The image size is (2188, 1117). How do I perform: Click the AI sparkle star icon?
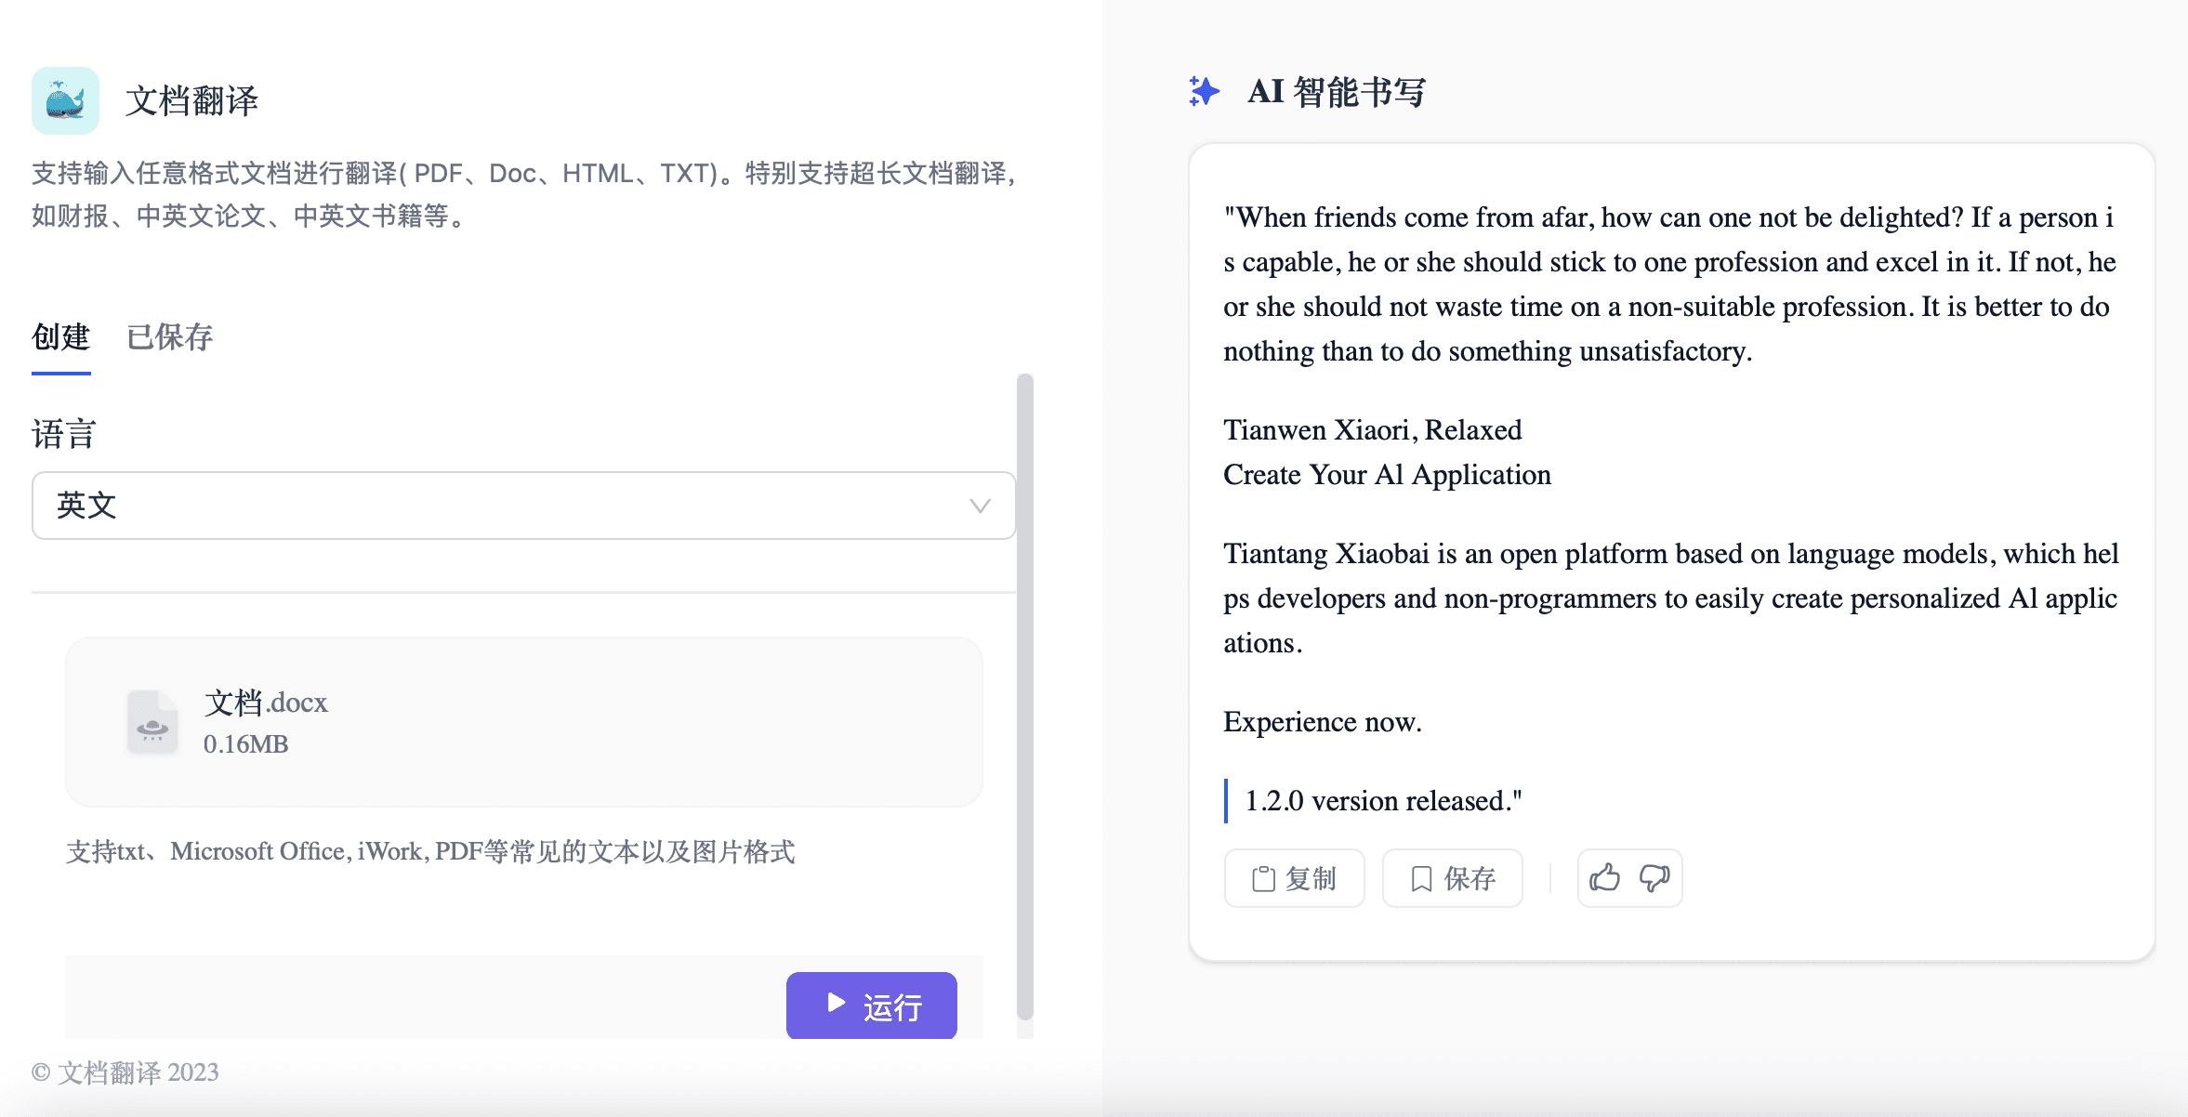[1204, 91]
